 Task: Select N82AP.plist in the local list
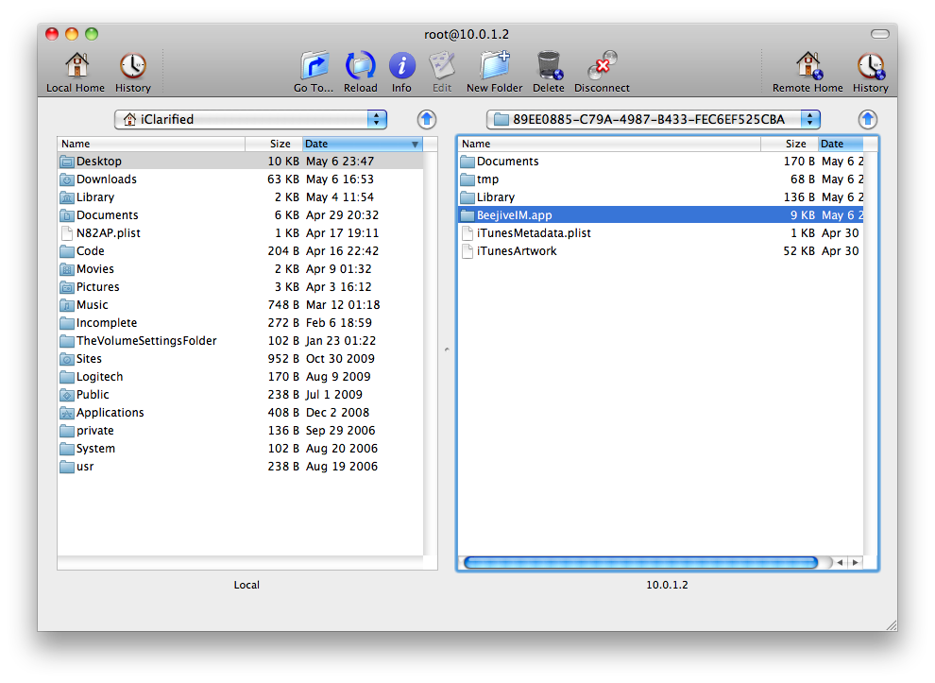109,233
